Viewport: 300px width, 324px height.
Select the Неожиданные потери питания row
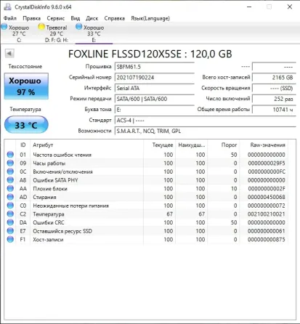click(147, 206)
